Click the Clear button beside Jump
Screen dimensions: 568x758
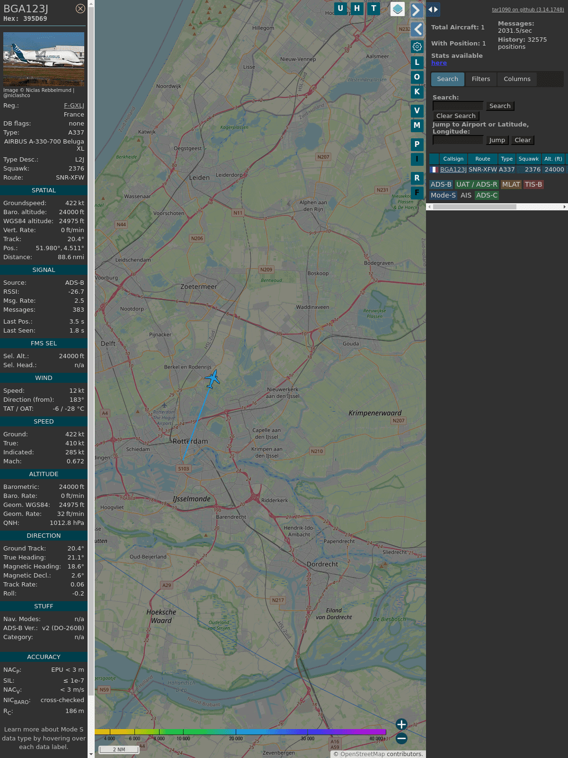(523, 140)
